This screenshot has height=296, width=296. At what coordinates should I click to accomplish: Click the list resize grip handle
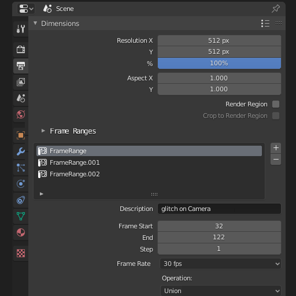[x=154, y=194]
